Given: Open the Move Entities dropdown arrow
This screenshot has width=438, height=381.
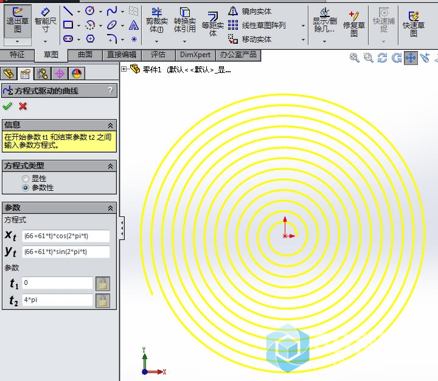Looking at the screenshot, I should click(303, 39).
